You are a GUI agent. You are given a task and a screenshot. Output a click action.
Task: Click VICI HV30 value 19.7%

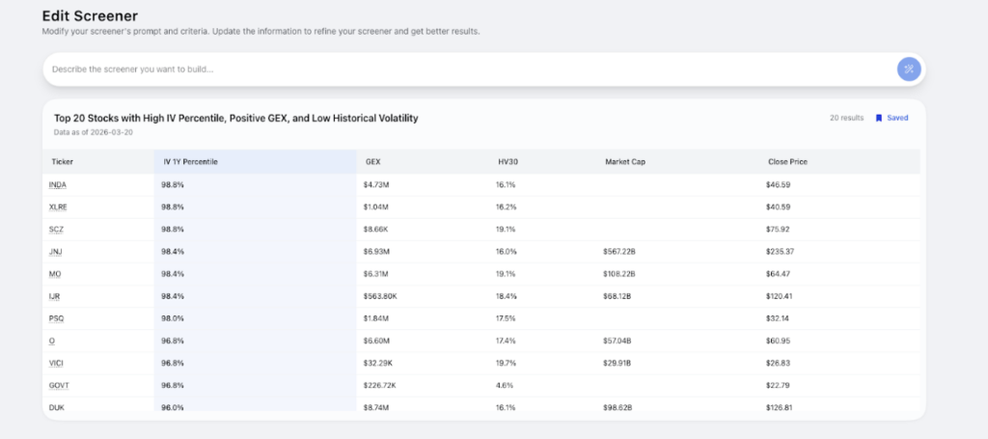506,364
